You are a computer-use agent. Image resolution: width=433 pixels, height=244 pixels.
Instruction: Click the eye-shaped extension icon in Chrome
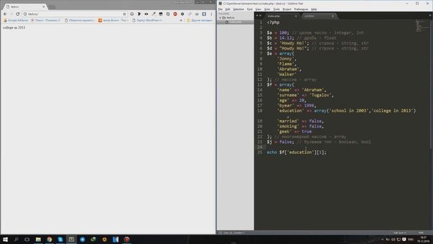[x=146, y=14]
